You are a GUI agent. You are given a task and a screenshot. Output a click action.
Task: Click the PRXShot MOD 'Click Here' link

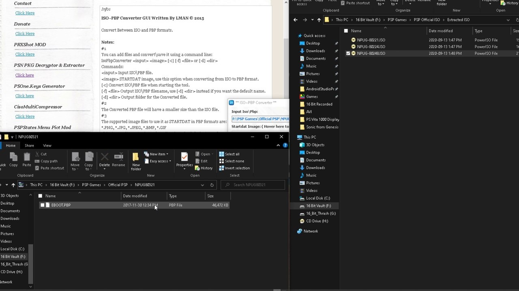[25, 54]
